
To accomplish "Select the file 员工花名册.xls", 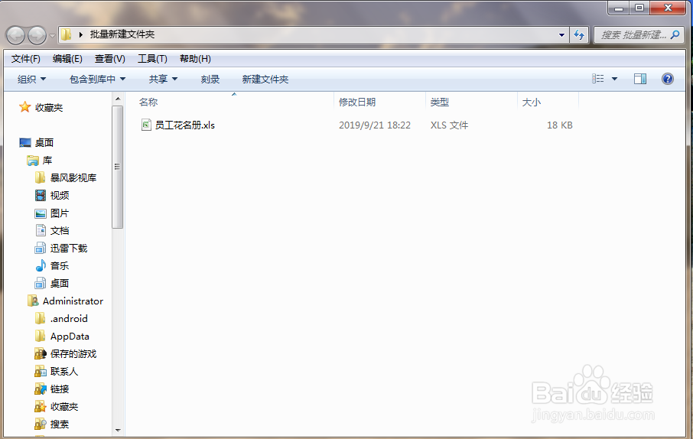I will coord(185,125).
